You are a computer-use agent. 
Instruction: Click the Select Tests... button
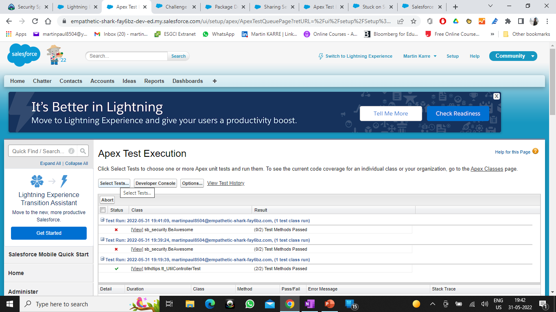click(x=114, y=183)
